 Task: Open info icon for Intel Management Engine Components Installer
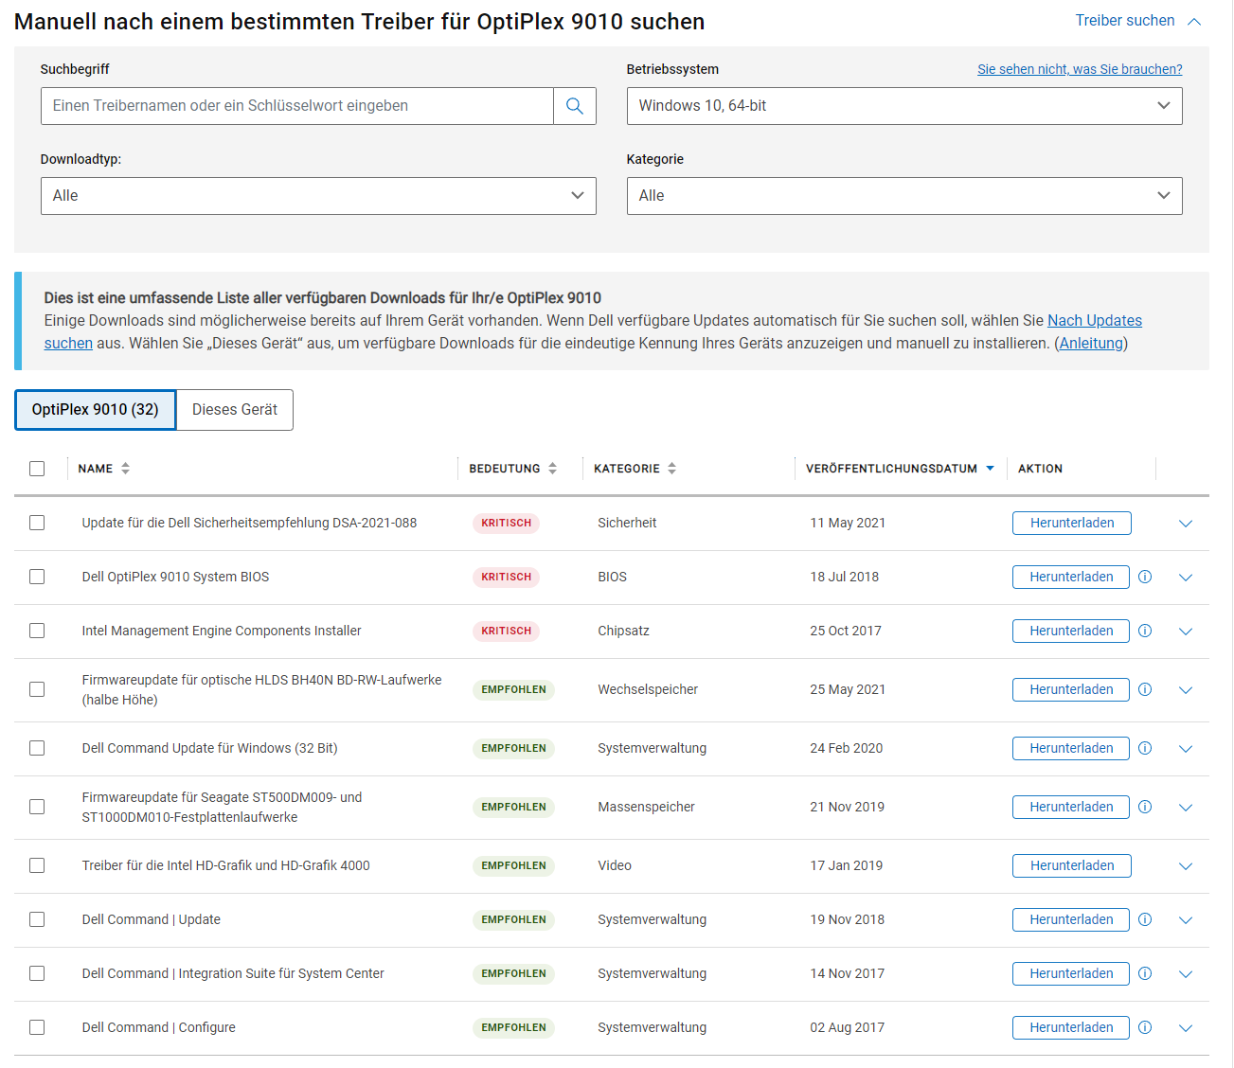1145,631
